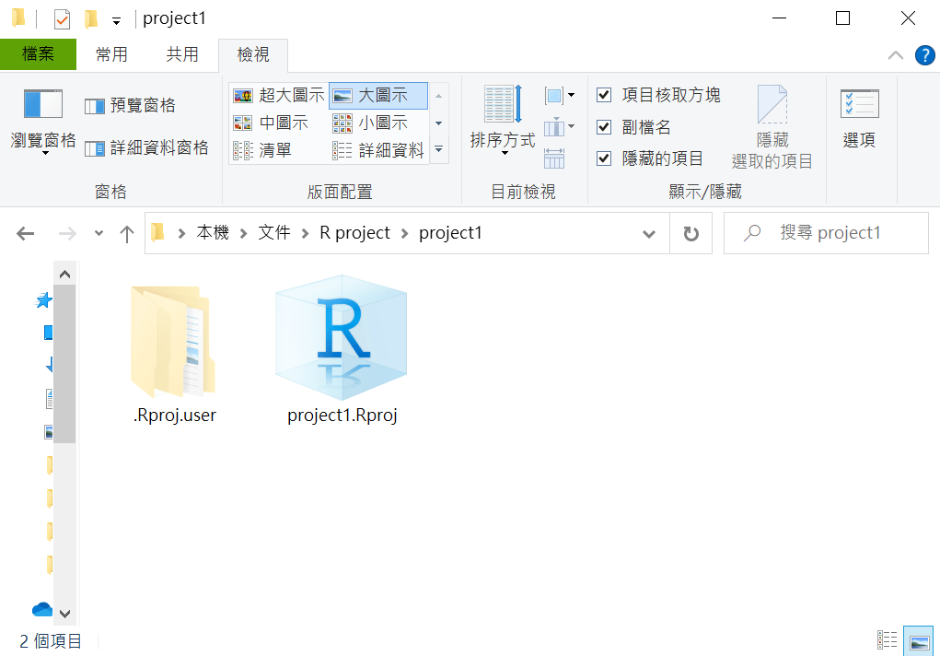Open the 檔案 file tab
940x656 pixels.
[38, 54]
